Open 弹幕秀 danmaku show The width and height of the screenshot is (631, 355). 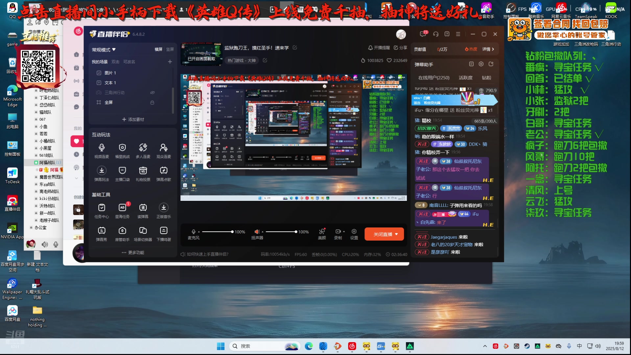click(x=102, y=234)
